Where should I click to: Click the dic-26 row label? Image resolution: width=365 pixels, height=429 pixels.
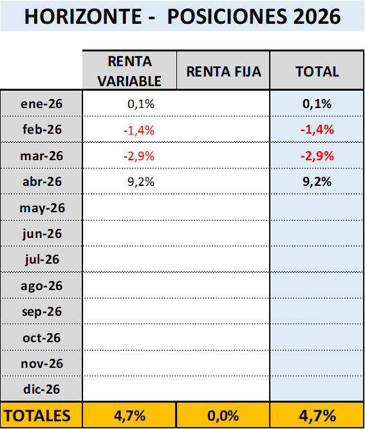[x=41, y=388]
